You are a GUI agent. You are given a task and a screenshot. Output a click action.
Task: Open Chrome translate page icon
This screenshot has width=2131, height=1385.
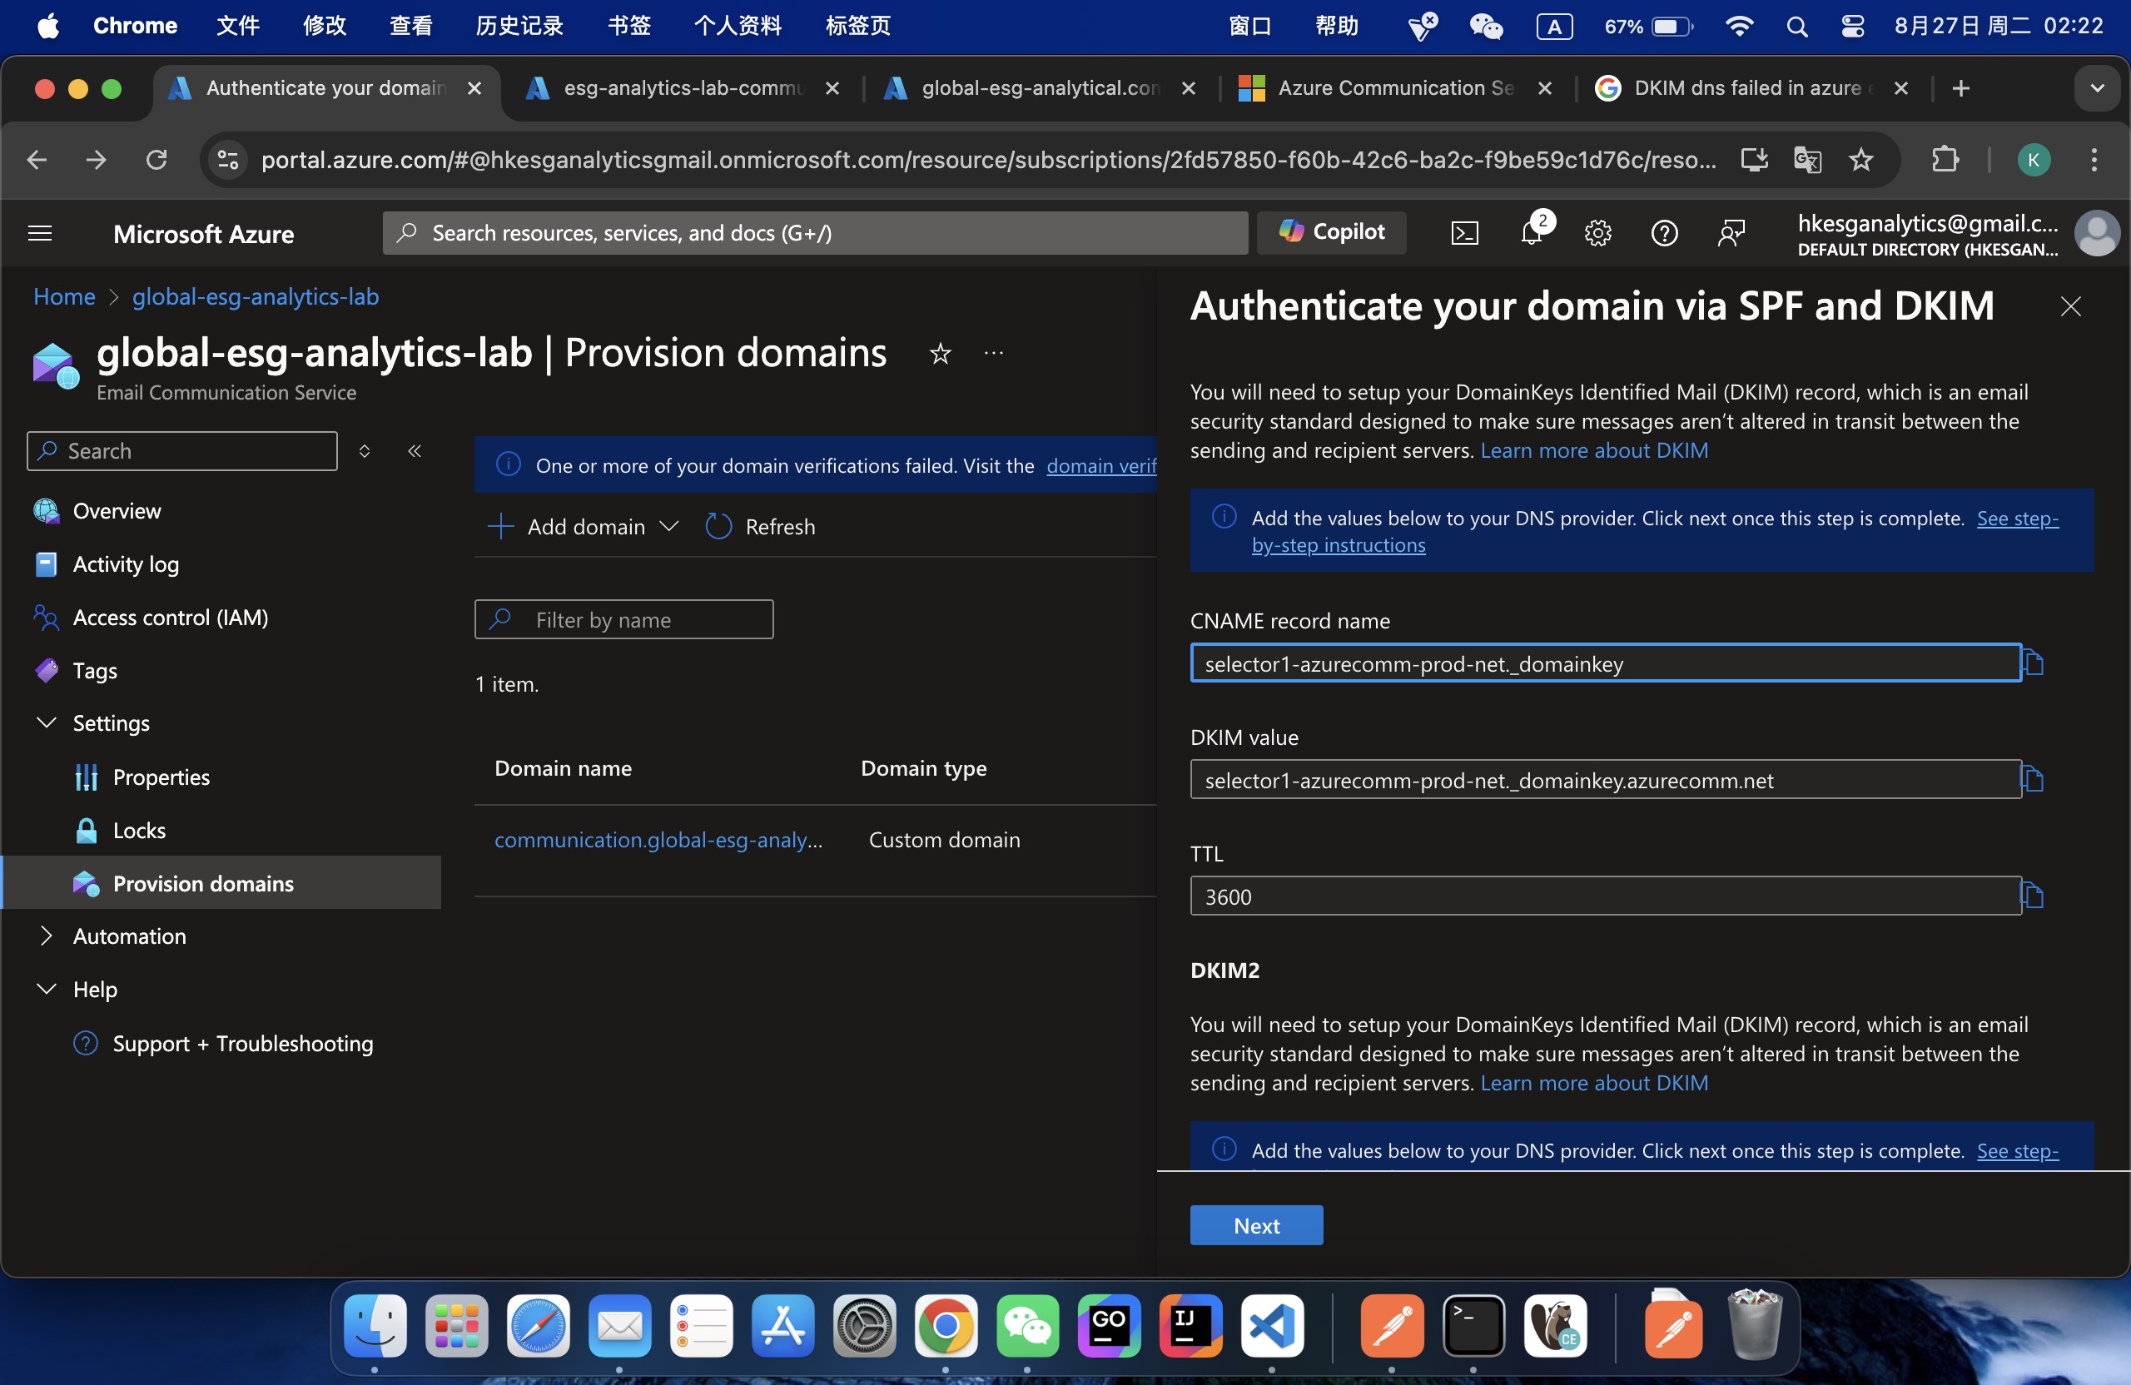point(1808,161)
